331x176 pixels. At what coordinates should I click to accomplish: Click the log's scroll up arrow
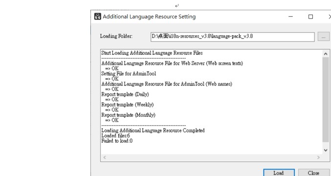click(326, 54)
